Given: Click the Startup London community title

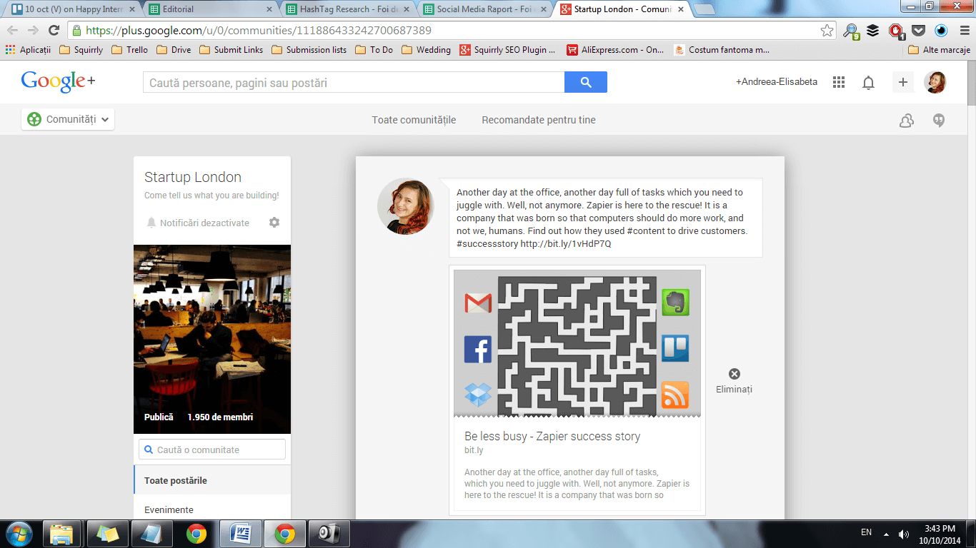Looking at the screenshot, I should [x=193, y=177].
